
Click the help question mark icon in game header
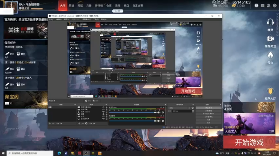click(x=256, y=6)
